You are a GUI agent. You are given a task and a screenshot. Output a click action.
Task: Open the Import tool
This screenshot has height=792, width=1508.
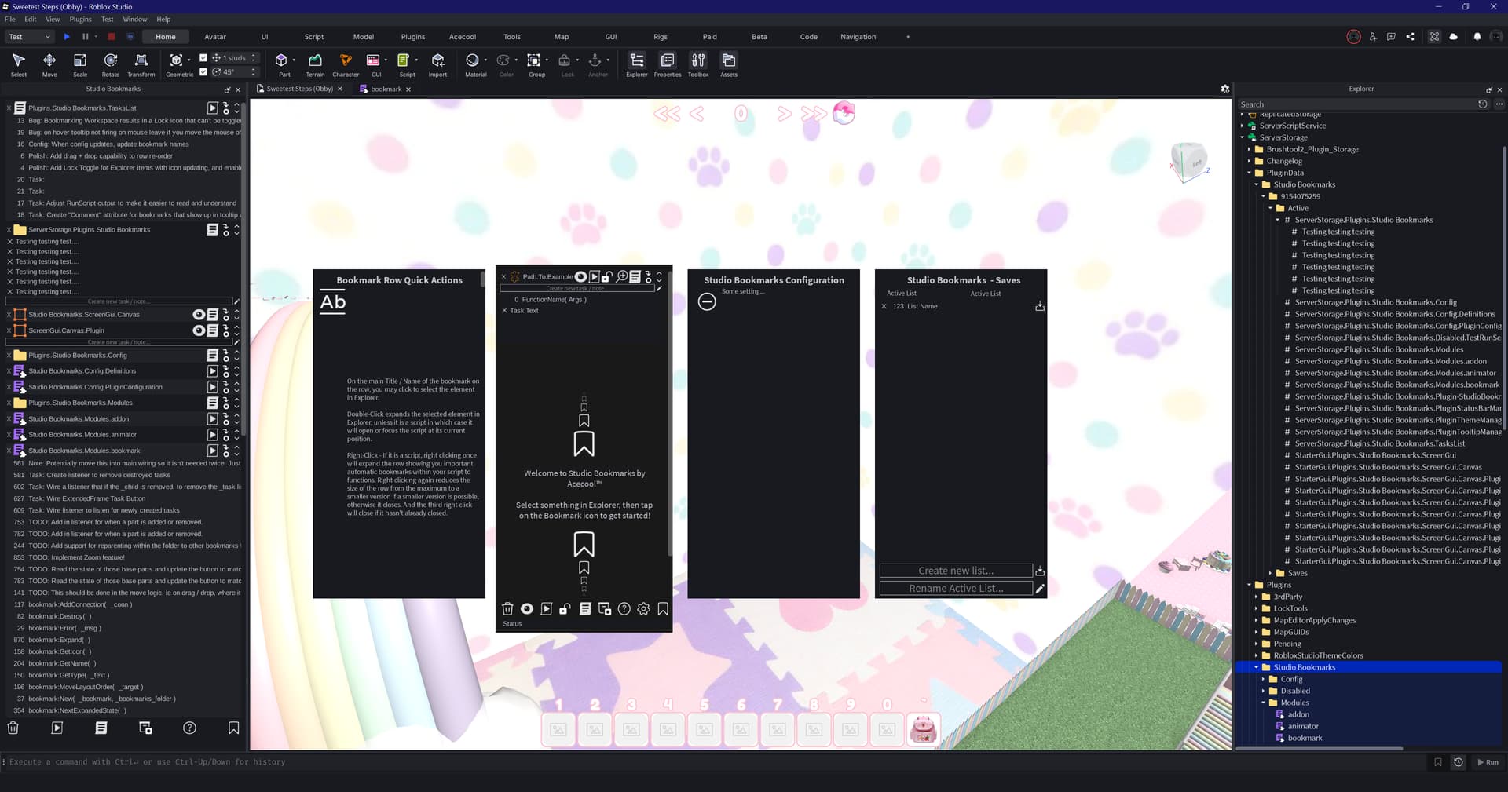(437, 64)
